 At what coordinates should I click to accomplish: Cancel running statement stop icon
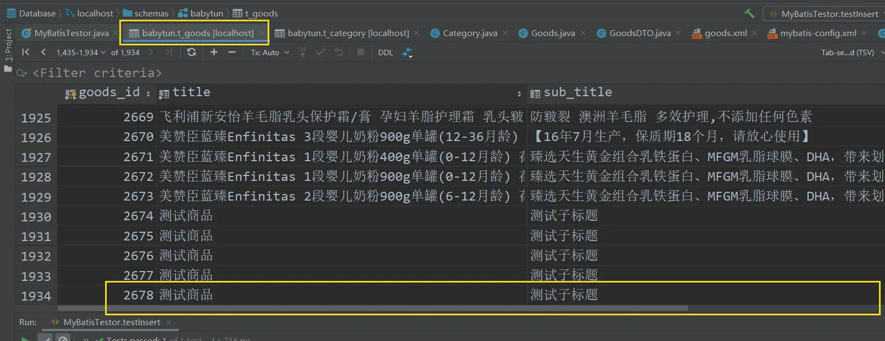(361, 52)
